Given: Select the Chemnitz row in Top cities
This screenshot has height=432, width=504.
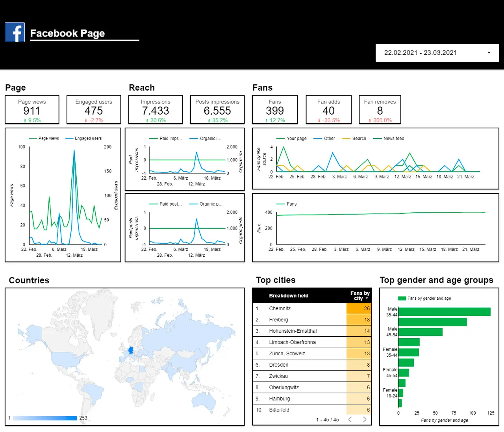Looking at the screenshot, I should coord(312,308).
